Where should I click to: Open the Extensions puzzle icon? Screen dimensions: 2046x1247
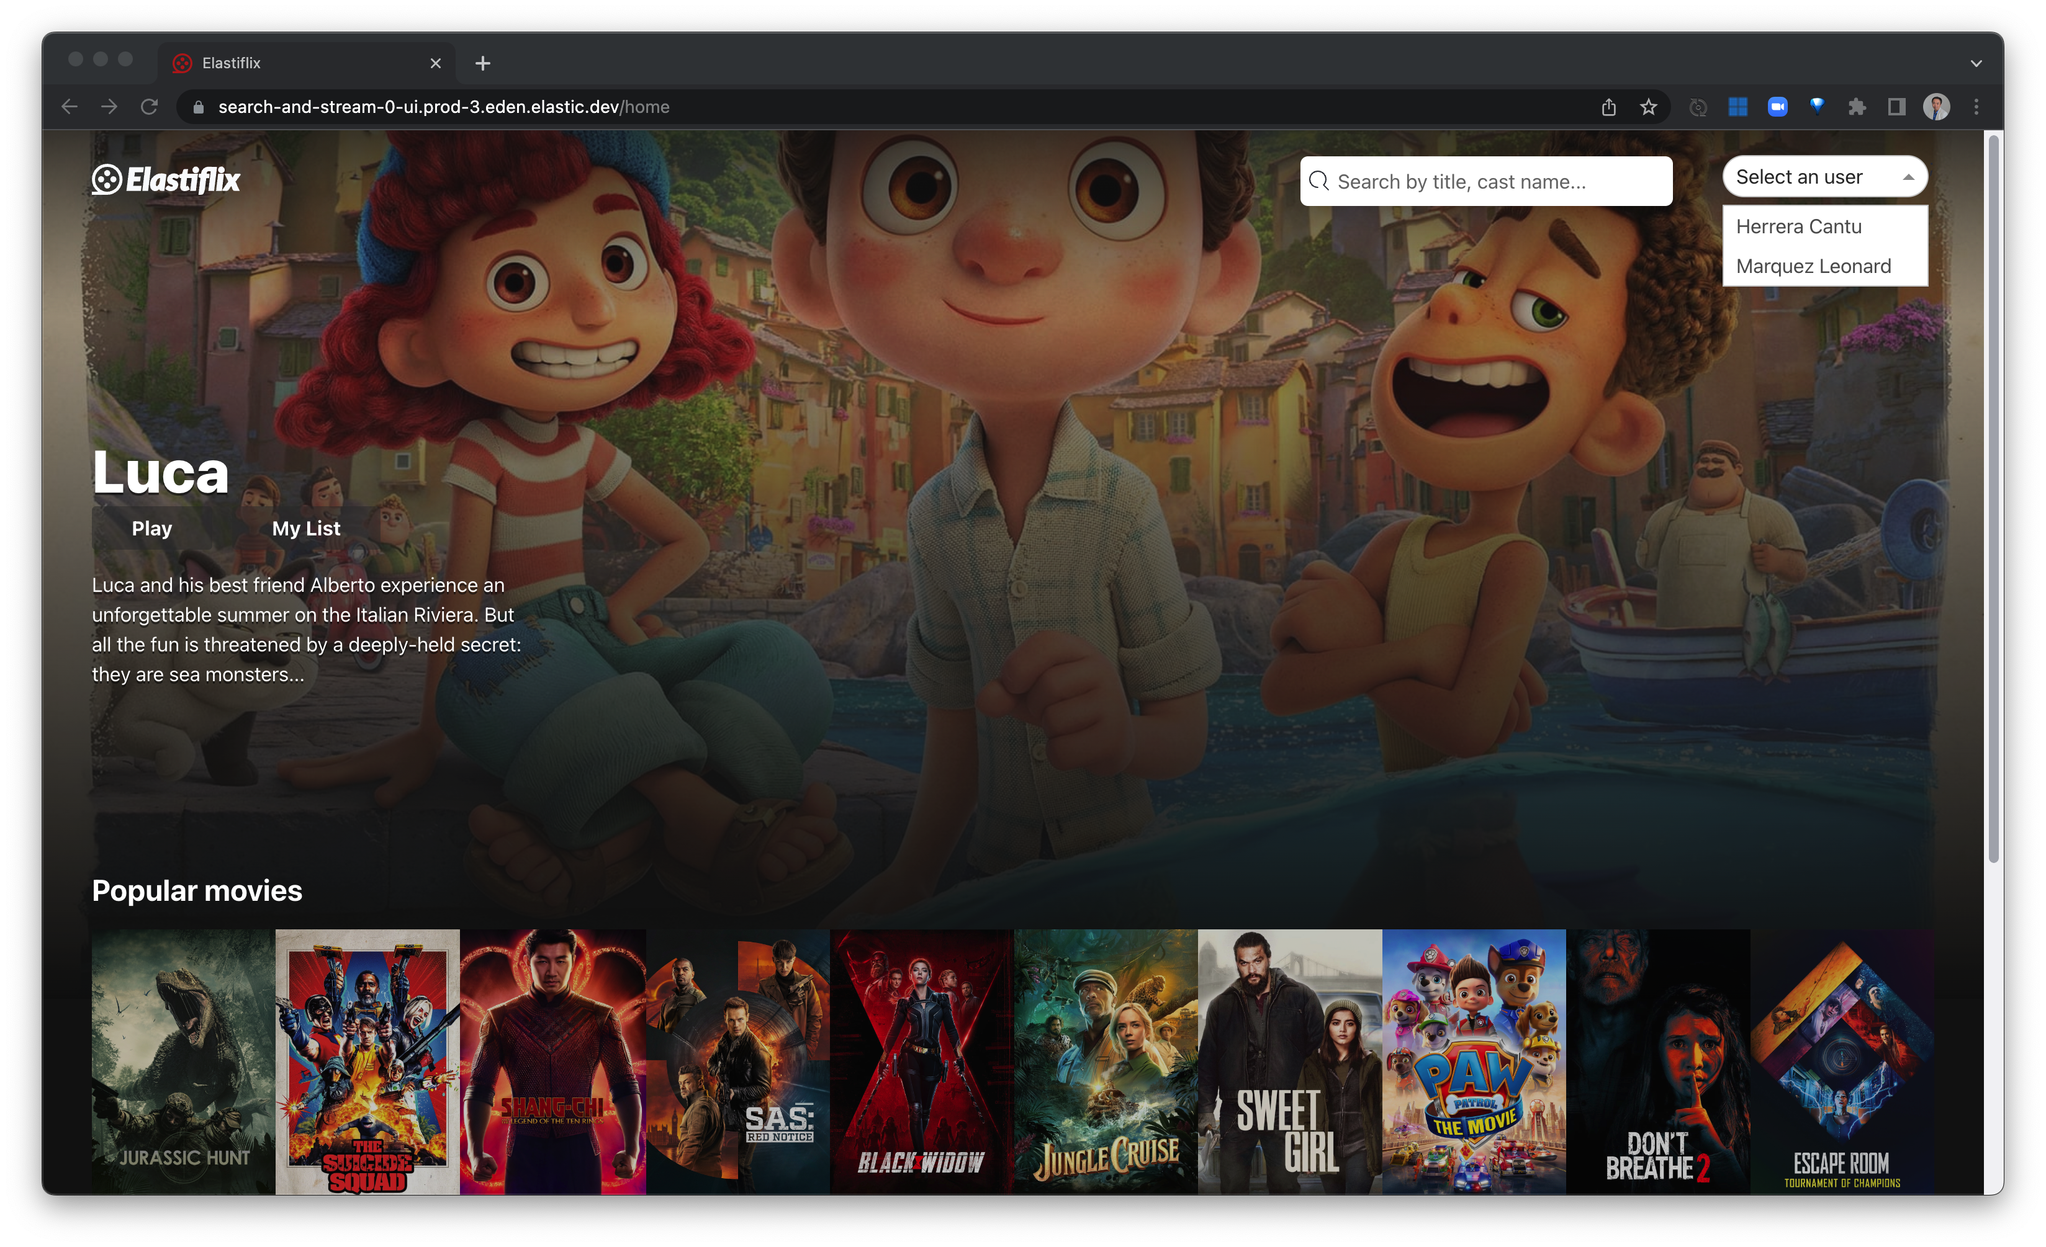point(1857,107)
